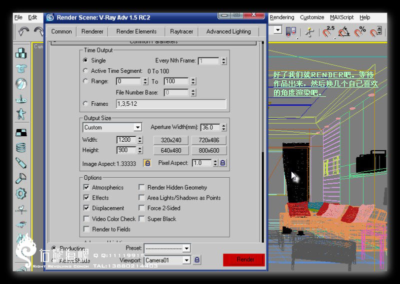Switch to the Common tab

[61, 31]
